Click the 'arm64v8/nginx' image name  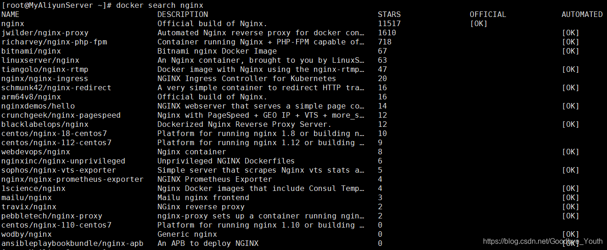point(31,97)
